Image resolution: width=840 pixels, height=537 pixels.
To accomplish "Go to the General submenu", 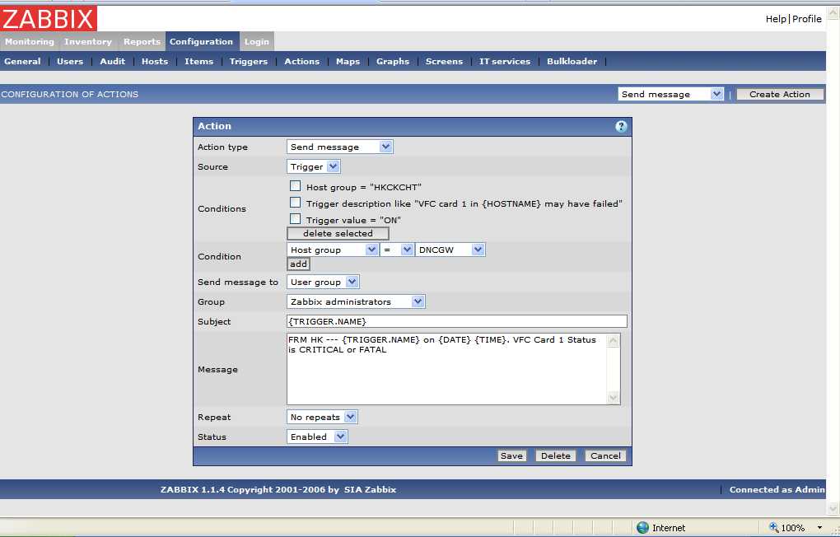I will (x=22, y=62).
